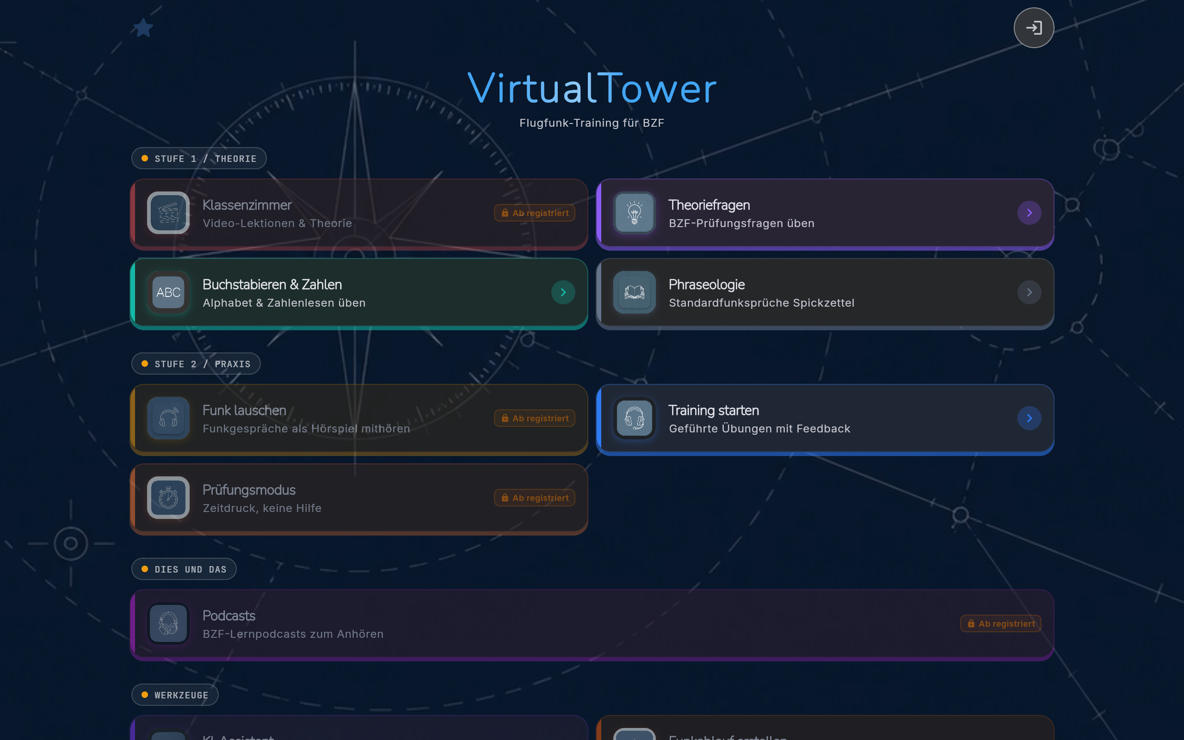Viewport: 1184px width, 740px height.
Task: Click 'BZF-Lernpodcasts zum Anhören' text
Action: tap(293, 634)
